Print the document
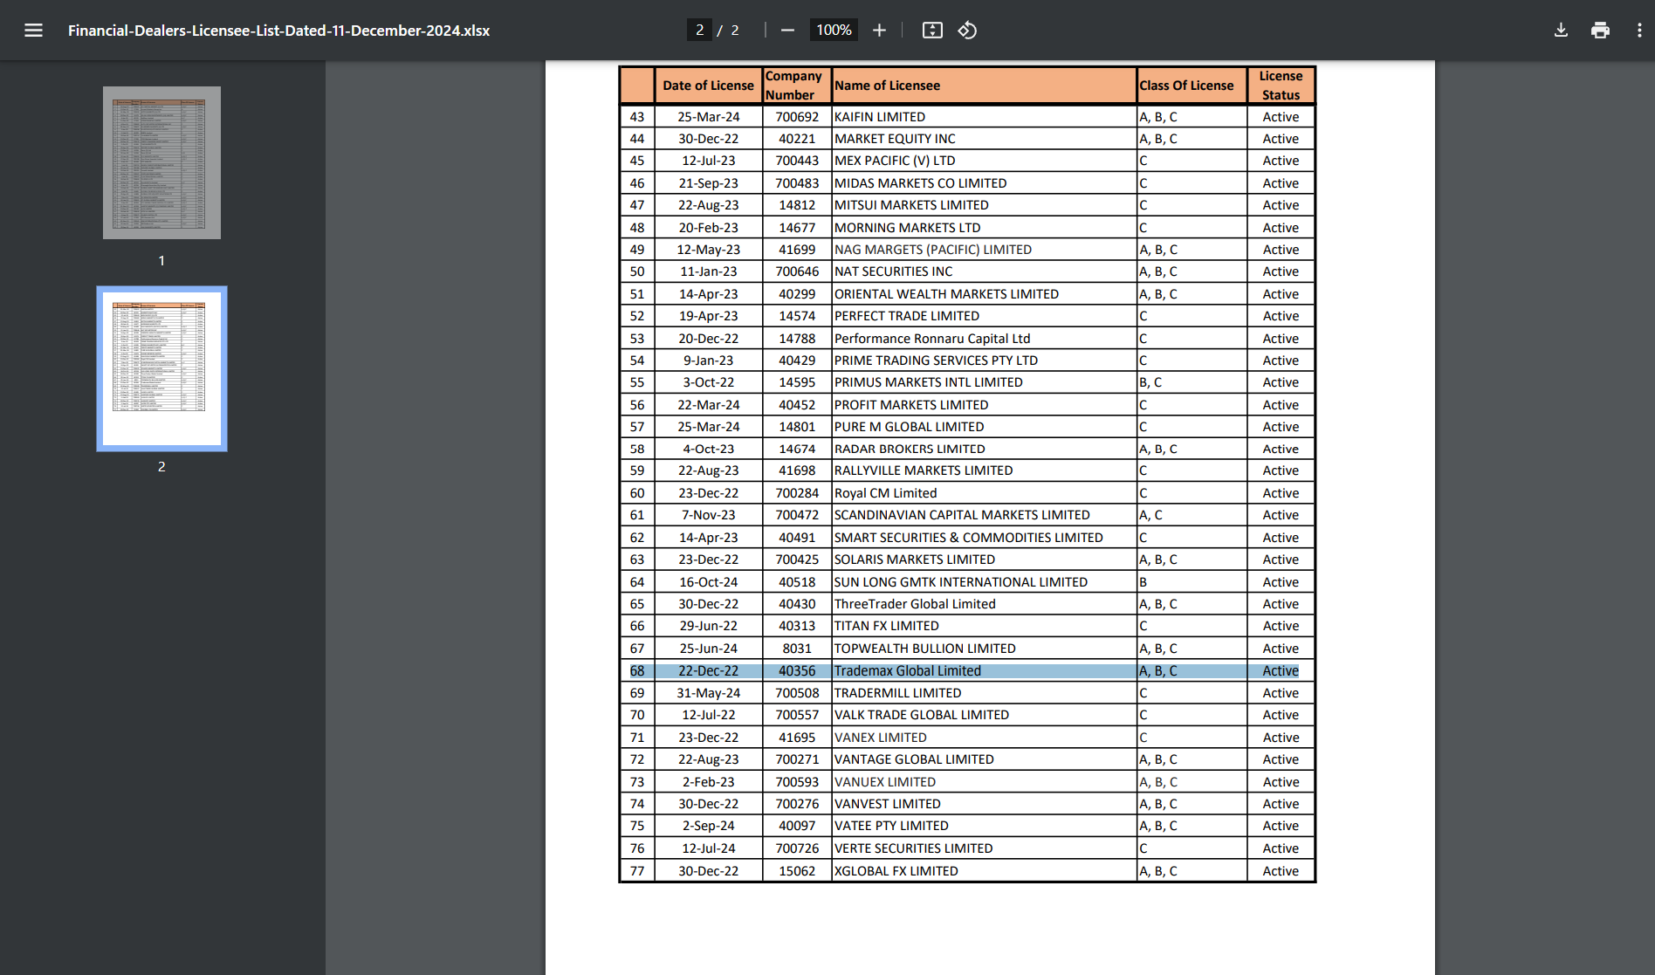Image resolution: width=1655 pixels, height=975 pixels. (x=1600, y=31)
